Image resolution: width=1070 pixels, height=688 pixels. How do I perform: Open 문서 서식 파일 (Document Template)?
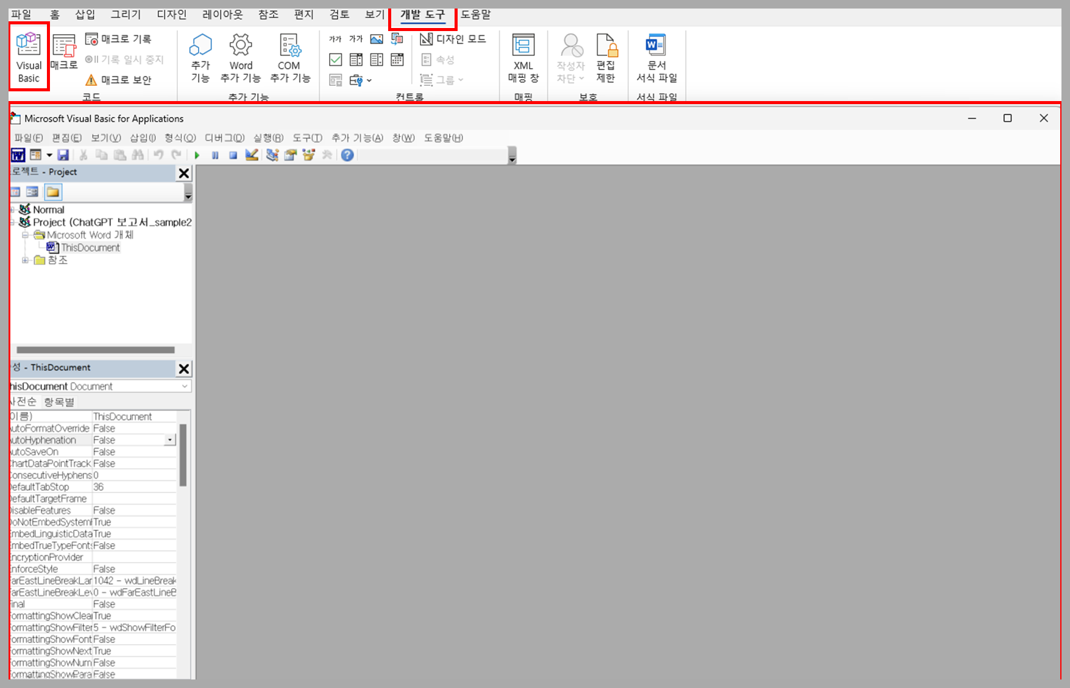click(x=656, y=58)
